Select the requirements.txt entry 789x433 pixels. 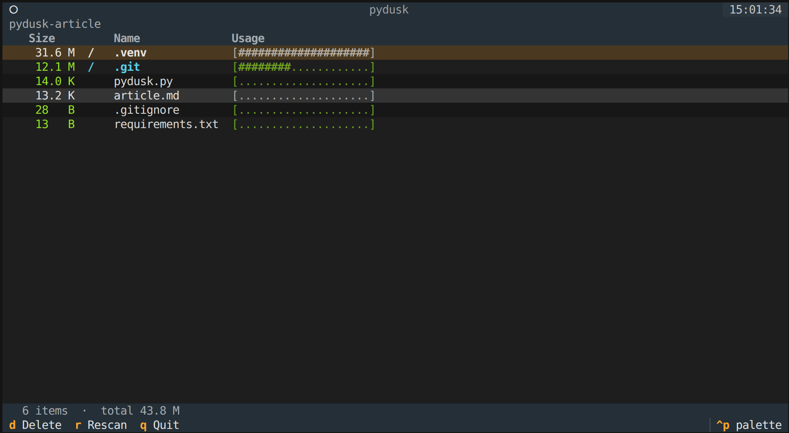point(166,124)
